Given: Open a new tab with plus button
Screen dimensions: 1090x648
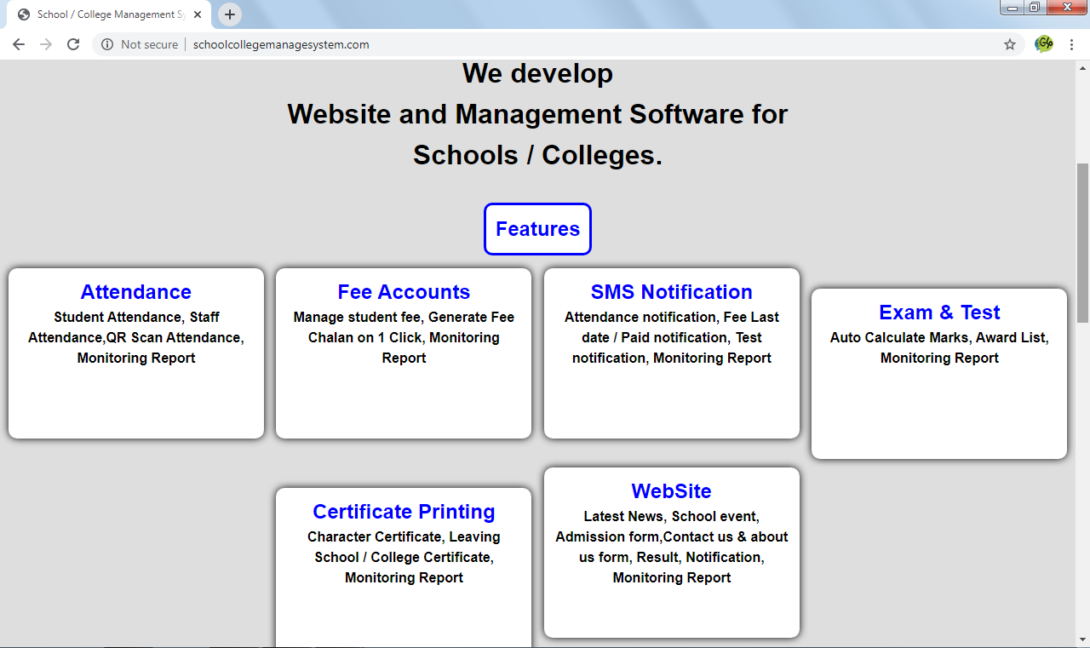Looking at the screenshot, I should (x=230, y=14).
